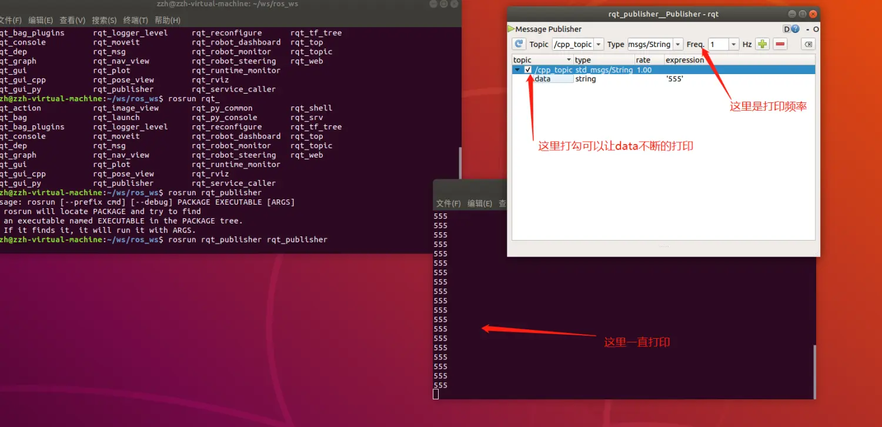Click the red minus remove-publisher button

point(780,44)
